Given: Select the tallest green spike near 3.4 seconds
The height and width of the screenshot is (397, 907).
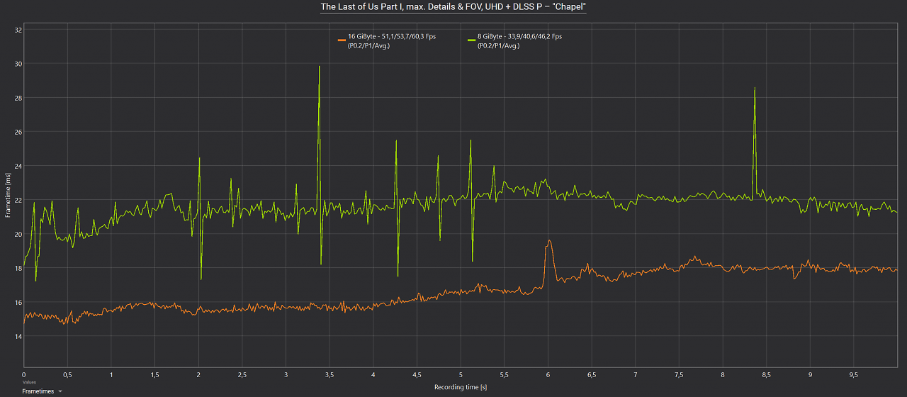Looking at the screenshot, I should pyautogui.click(x=319, y=67).
